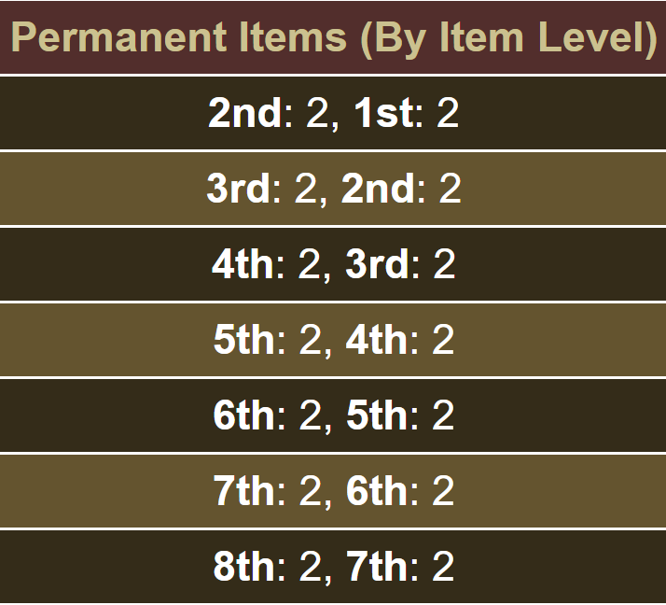Click "6th" in the row starting with 7th
Viewport: 666px width, 605px height.
click(377, 492)
